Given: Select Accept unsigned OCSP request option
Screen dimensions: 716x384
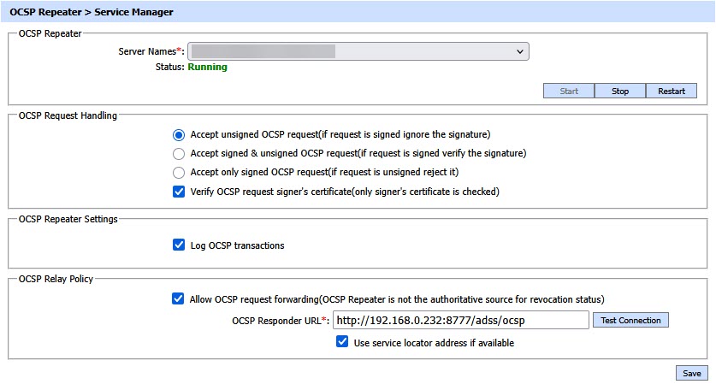Looking at the screenshot, I should coord(179,134).
